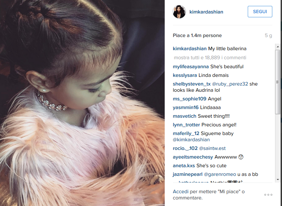Open the @garenromeo mention
This screenshot has height=206, width=282.
click(220, 174)
